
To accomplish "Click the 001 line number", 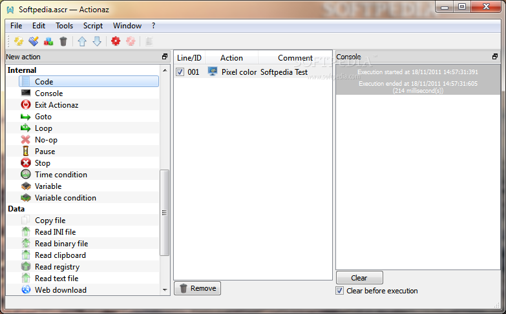I will 193,72.
